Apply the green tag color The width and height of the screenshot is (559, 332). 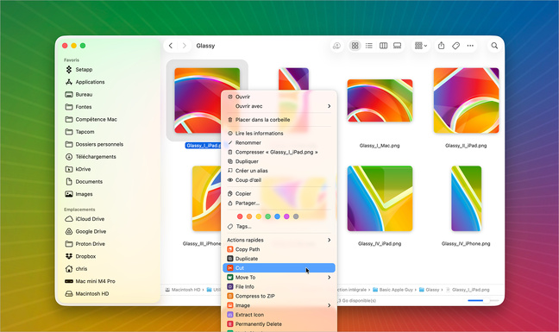click(267, 216)
